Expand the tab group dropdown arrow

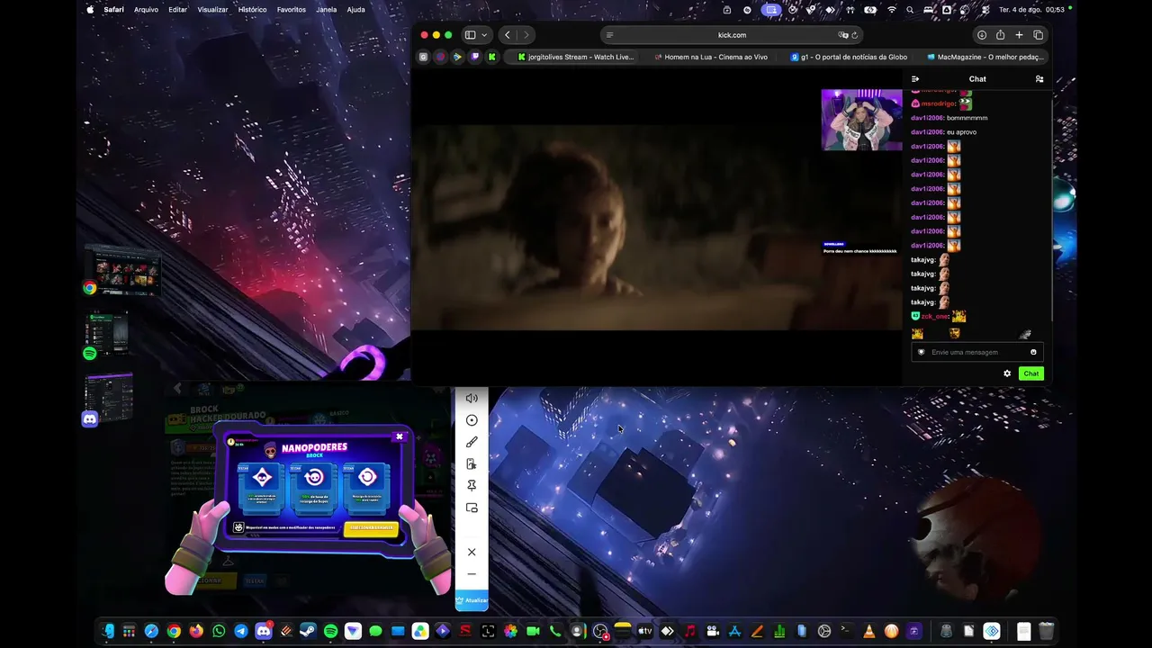tap(485, 35)
